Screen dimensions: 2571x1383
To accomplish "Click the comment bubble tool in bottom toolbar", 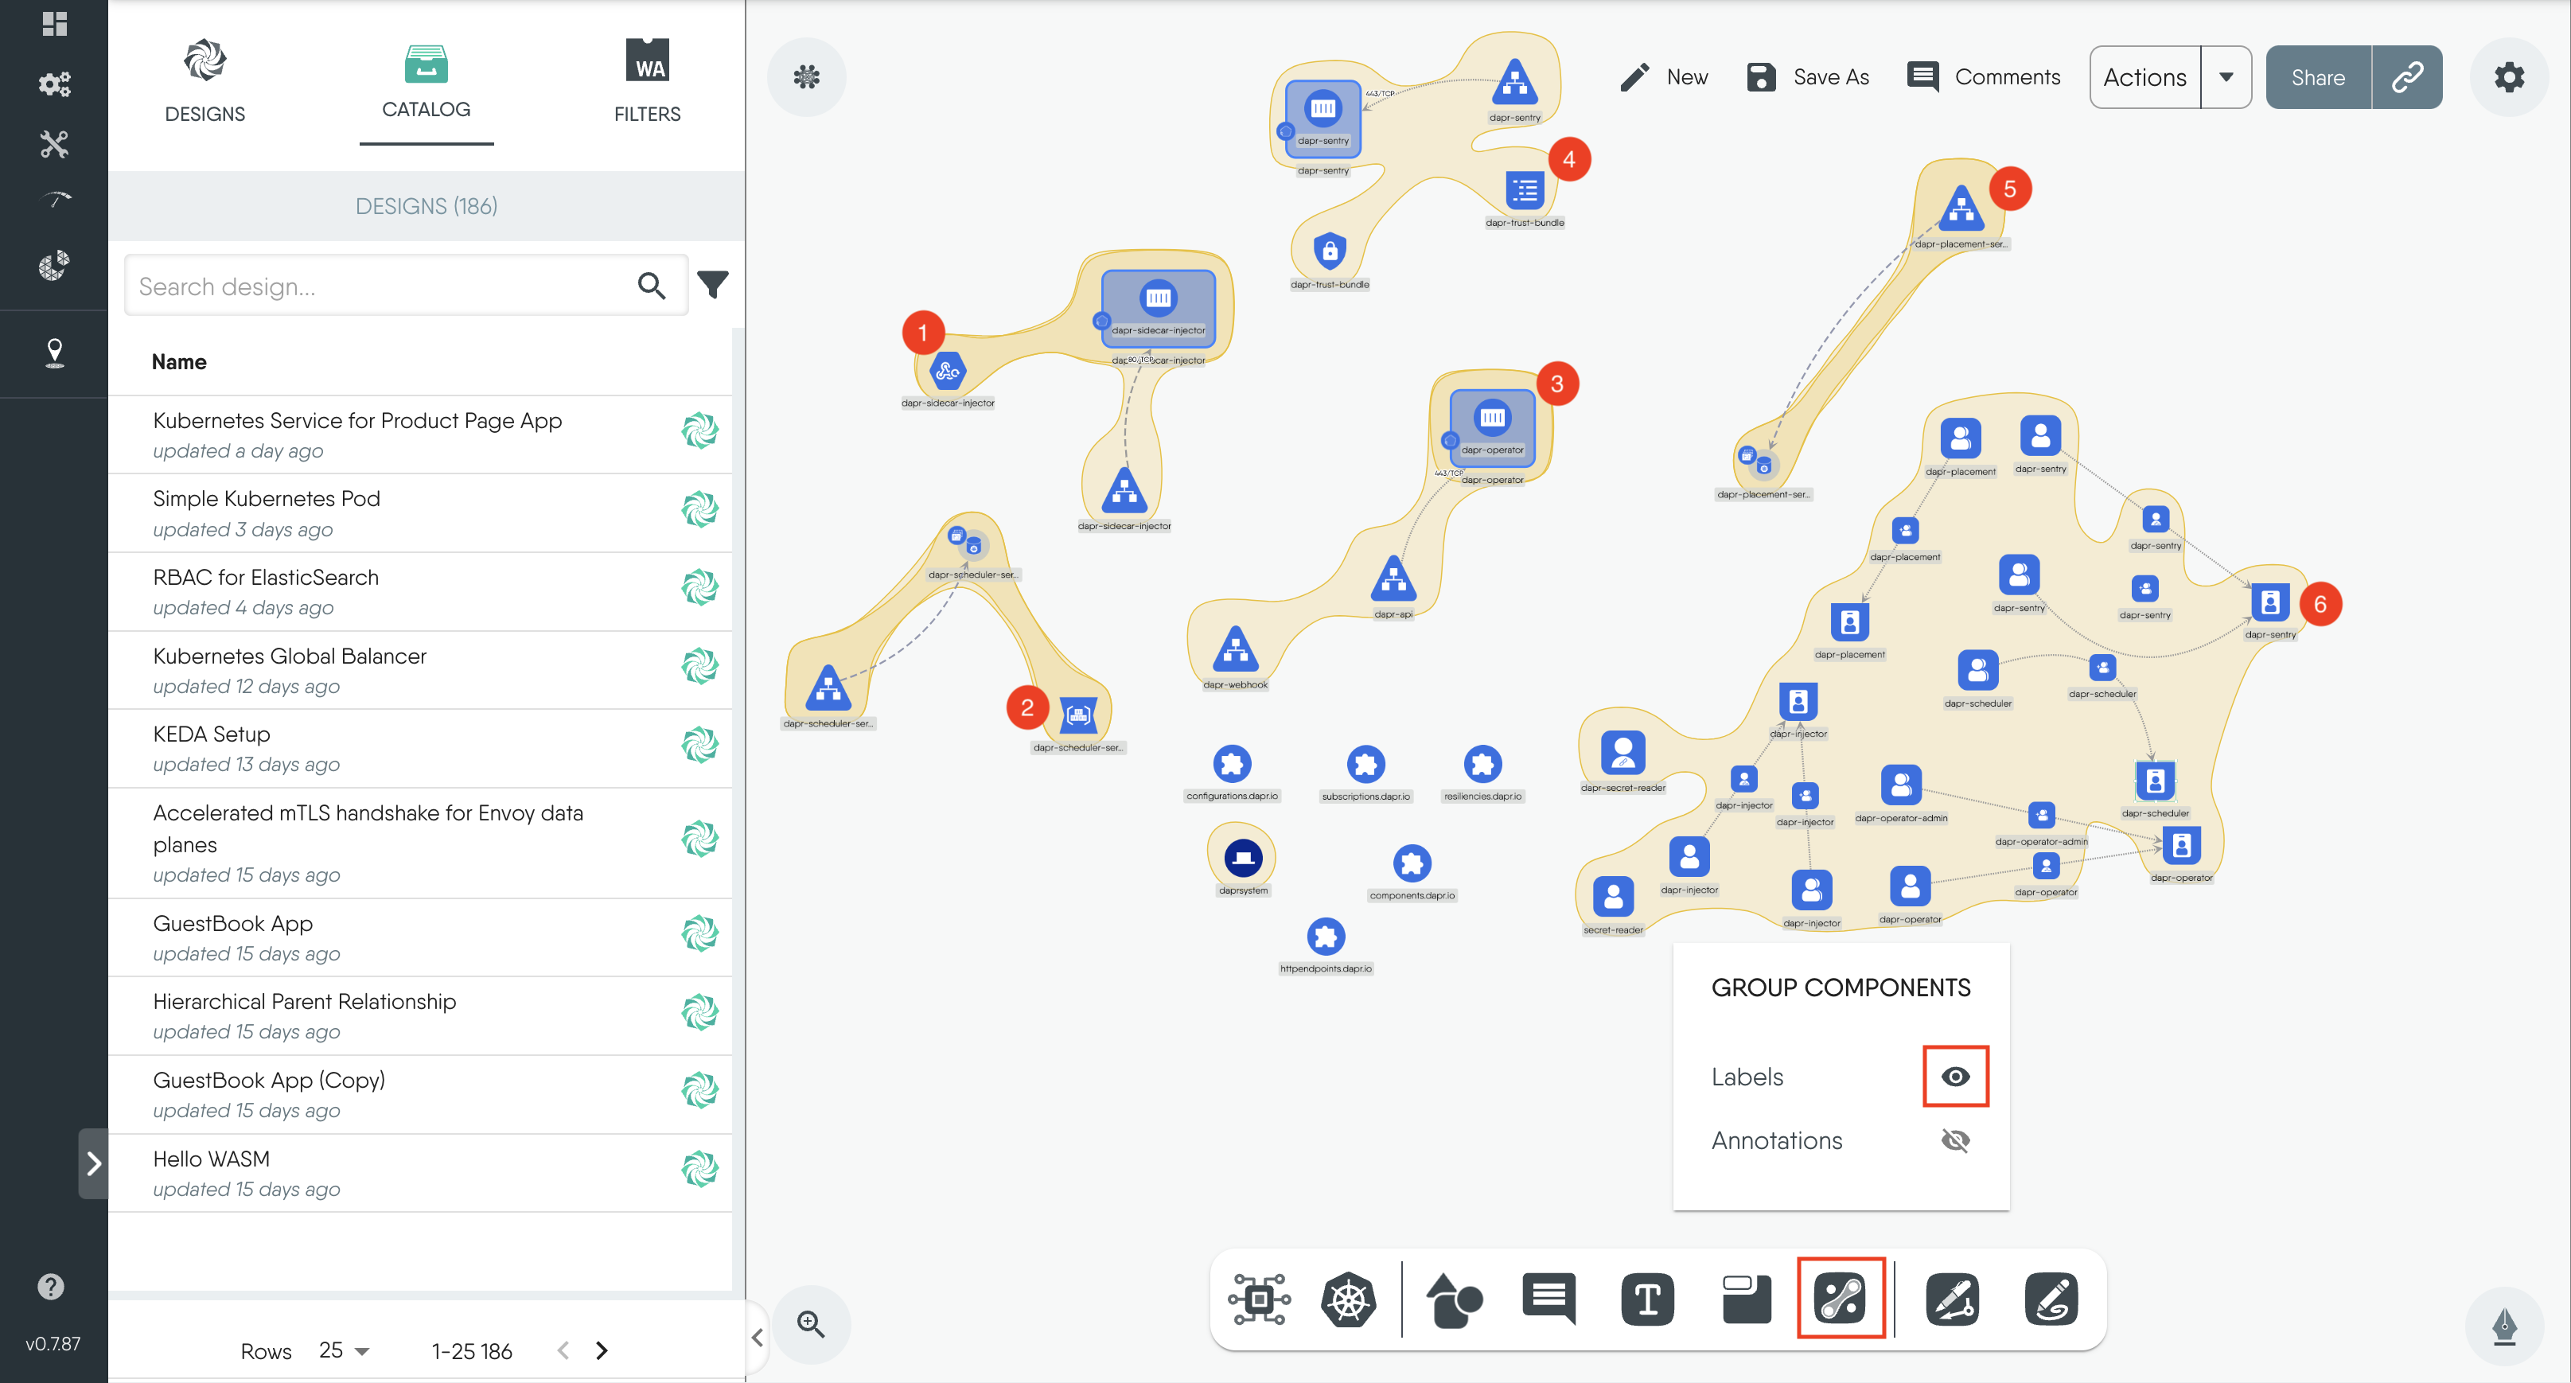I will pos(1549,1299).
